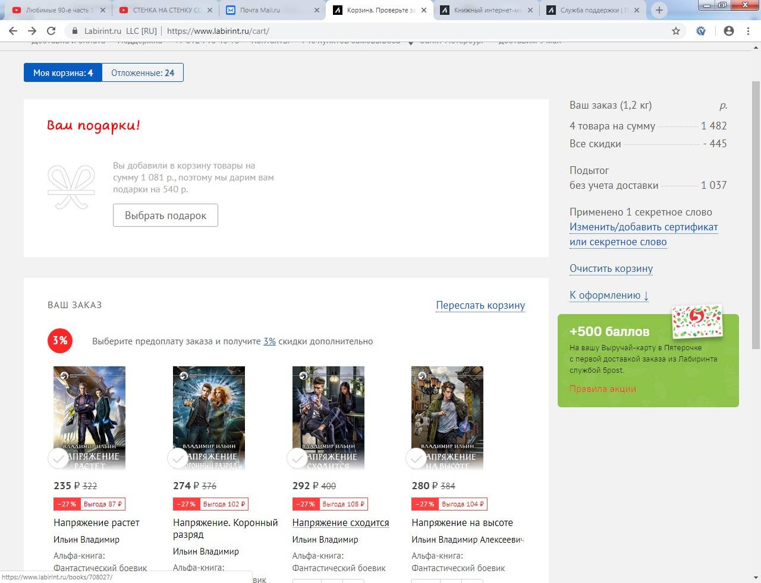Image resolution: width=761 pixels, height=583 pixels.
Task: Click the page vertical scrollbar thumb
Action: [x=756, y=215]
